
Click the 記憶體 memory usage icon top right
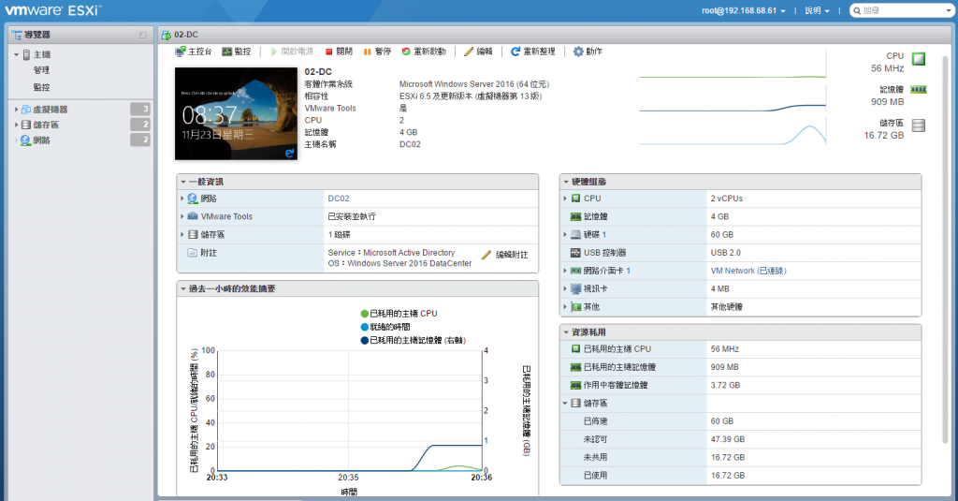(x=919, y=90)
